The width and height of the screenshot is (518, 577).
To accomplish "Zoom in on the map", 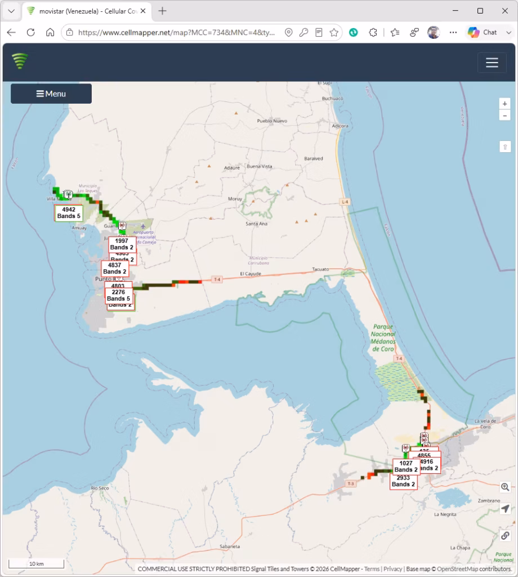I will (504, 104).
